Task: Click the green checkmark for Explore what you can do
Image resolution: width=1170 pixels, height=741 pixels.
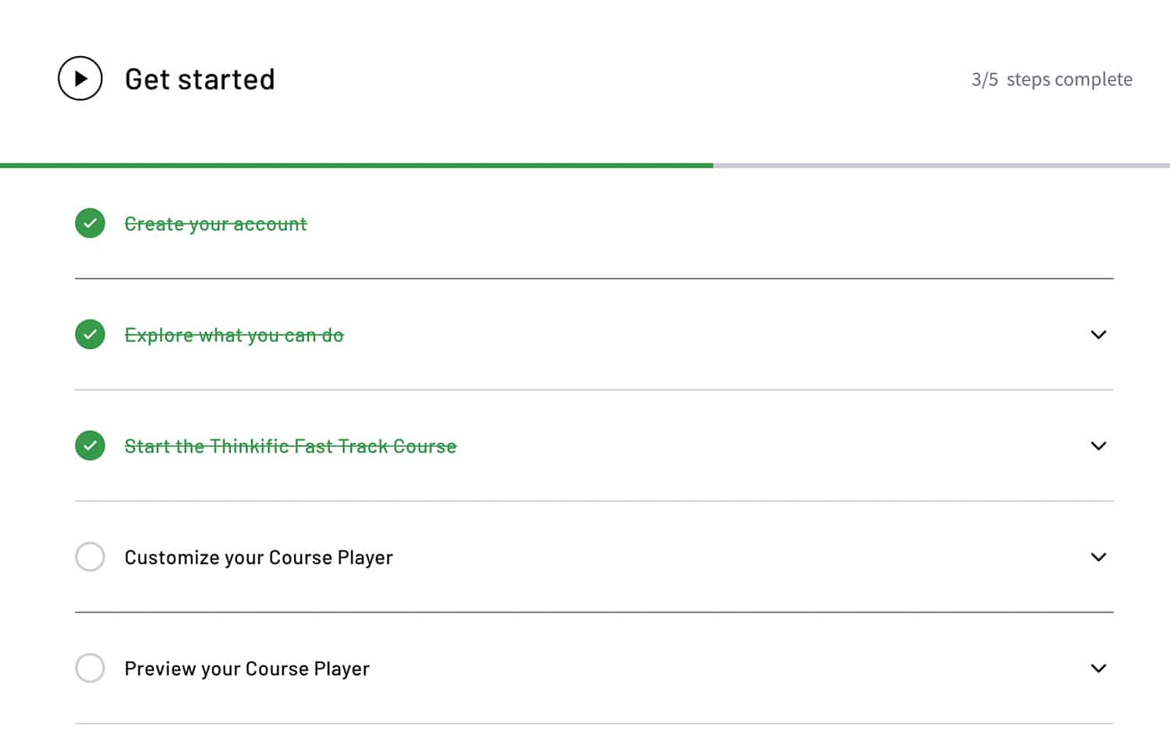Action: coord(90,334)
